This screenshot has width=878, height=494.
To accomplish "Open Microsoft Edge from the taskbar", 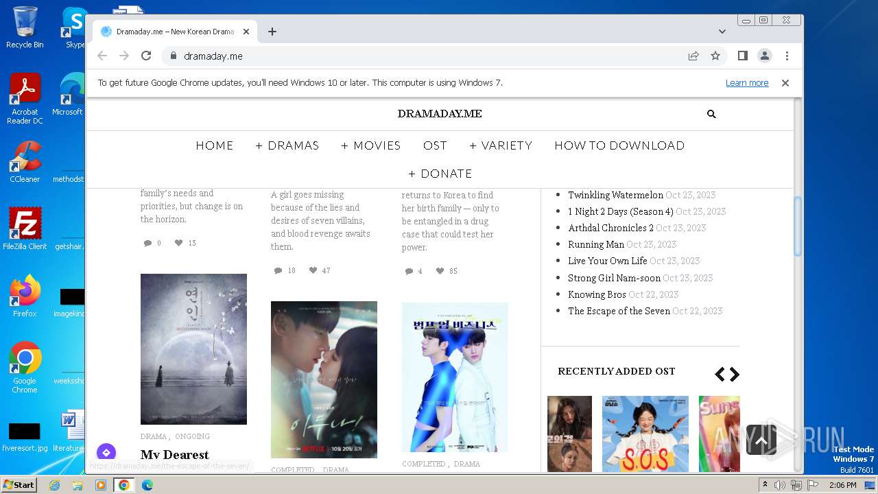I will pos(147,485).
